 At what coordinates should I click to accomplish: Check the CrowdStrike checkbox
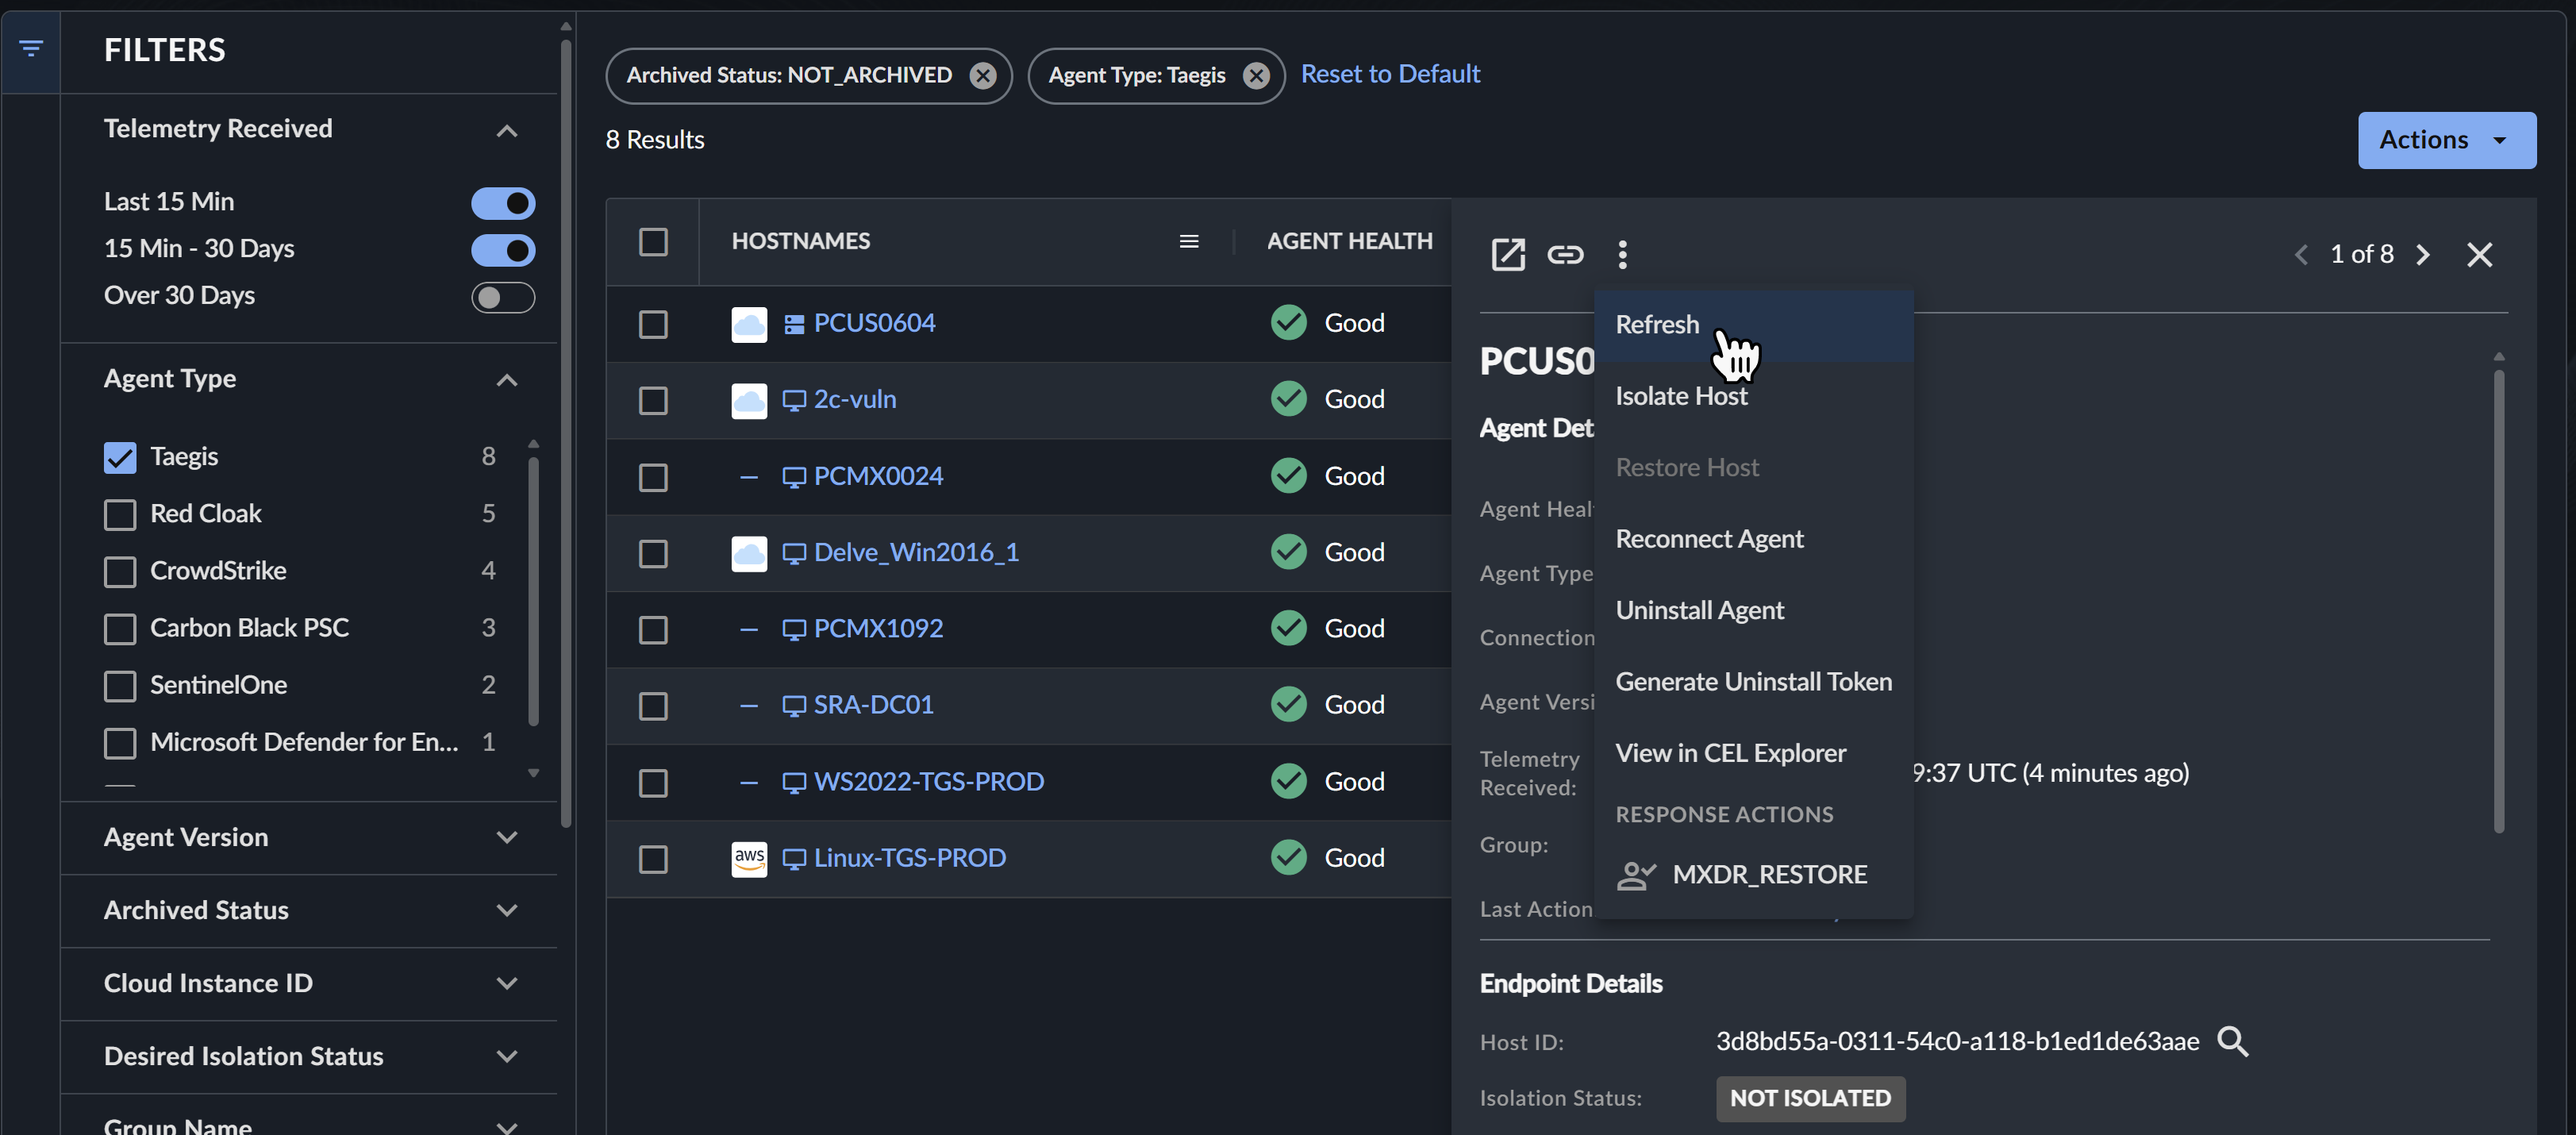coord(120,571)
